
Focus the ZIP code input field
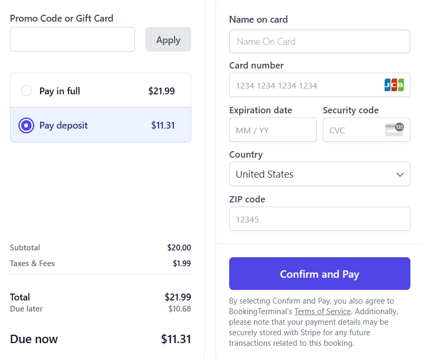point(320,219)
